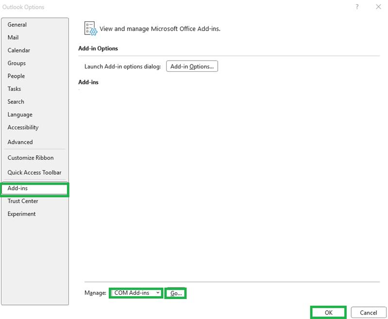Viewport: 388px width, 319px height.
Task: Click the 'Add-in Options' section heading
Action: pos(98,48)
